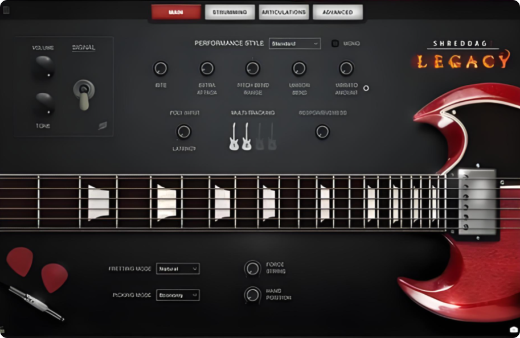This screenshot has height=338, width=520.
Task: Flip the Signal toggle switch
Action: 84,94
